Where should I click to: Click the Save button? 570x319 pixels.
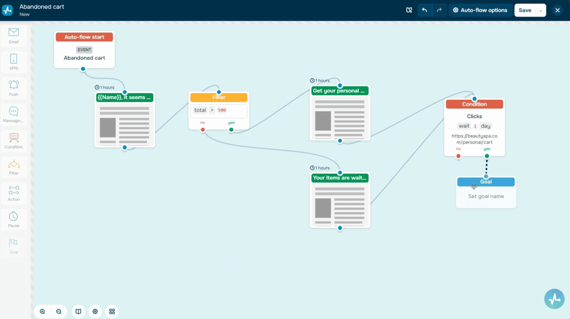coord(525,10)
